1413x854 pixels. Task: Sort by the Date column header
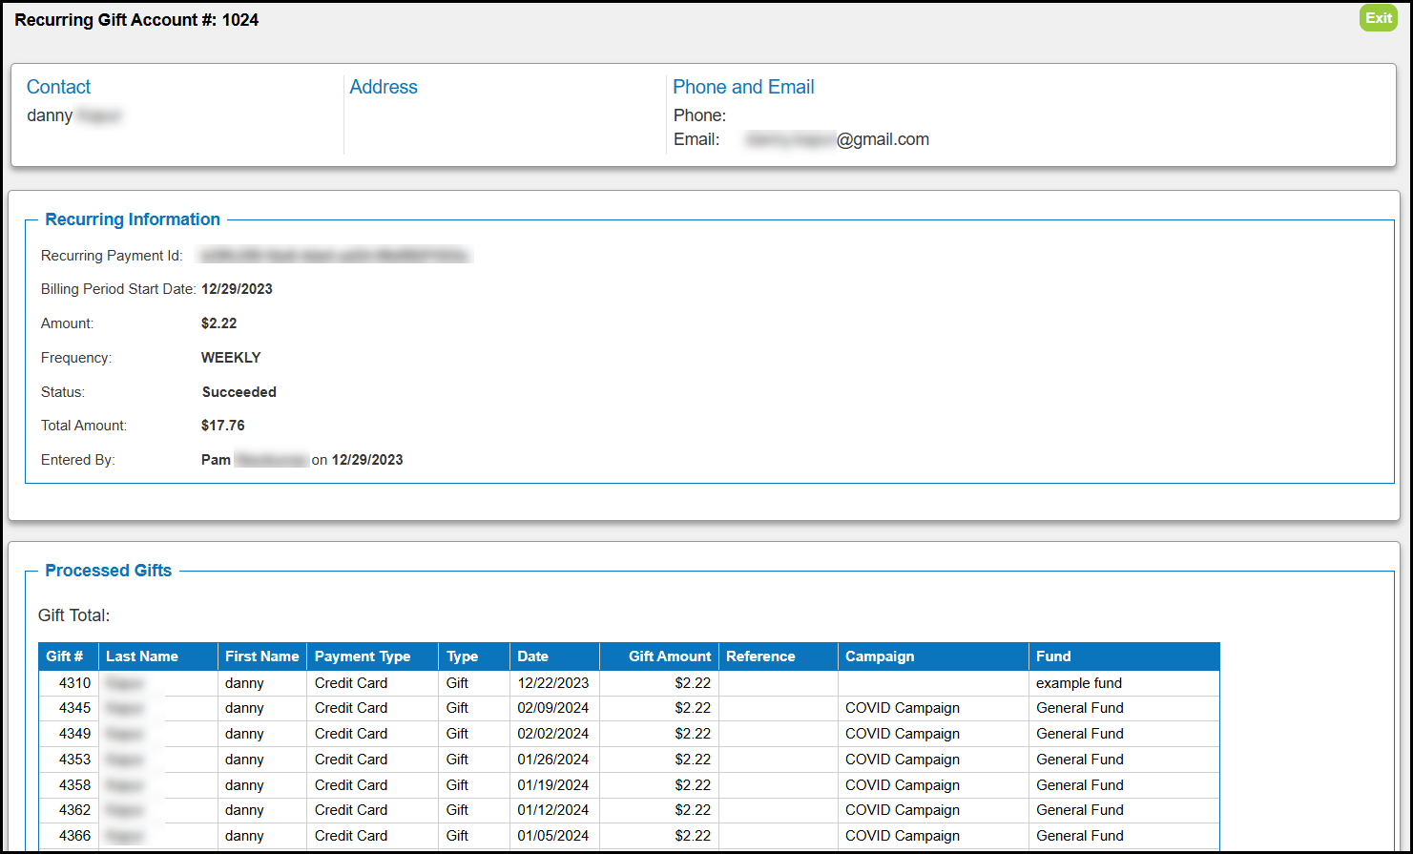(554, 656)
